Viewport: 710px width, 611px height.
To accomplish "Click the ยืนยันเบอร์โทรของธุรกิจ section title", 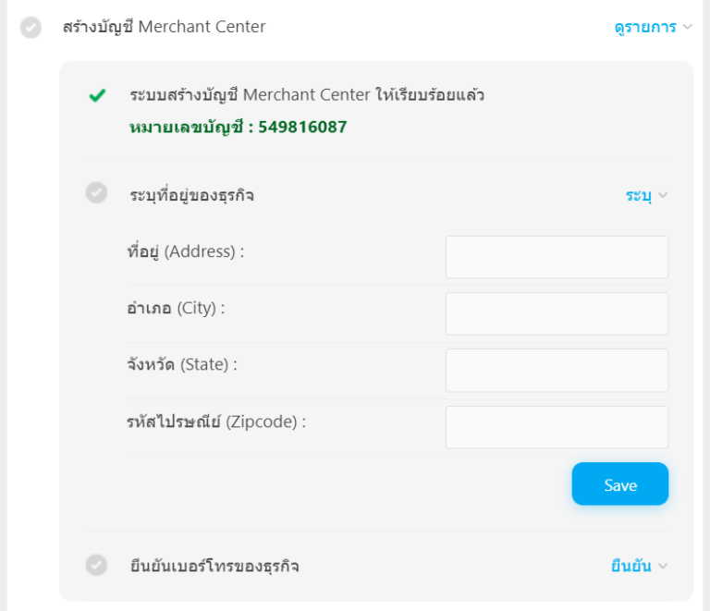I will click(x=214, y=566).
